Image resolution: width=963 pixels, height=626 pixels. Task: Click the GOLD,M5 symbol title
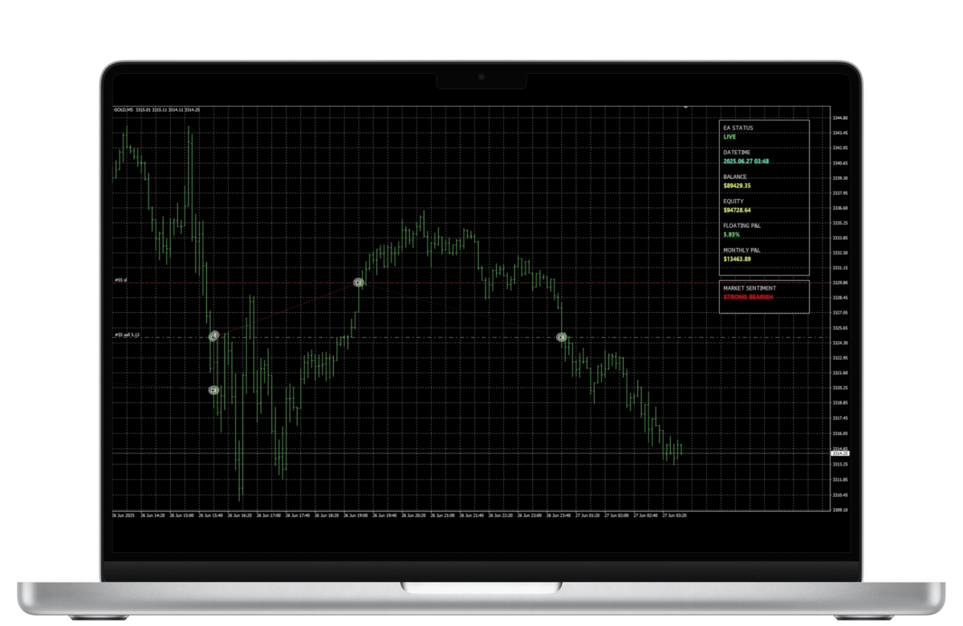point(123,110)
